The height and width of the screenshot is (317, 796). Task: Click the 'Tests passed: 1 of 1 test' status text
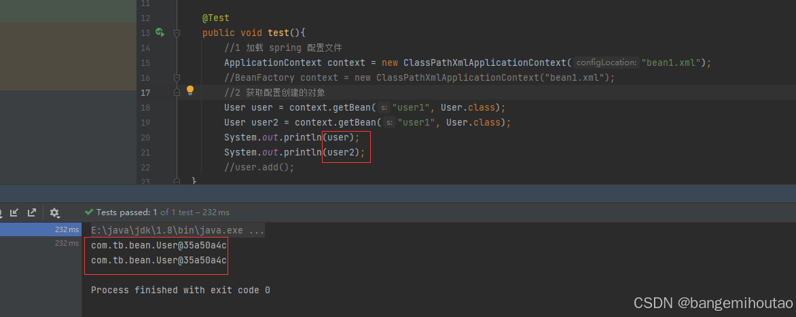tap(162, 212)
